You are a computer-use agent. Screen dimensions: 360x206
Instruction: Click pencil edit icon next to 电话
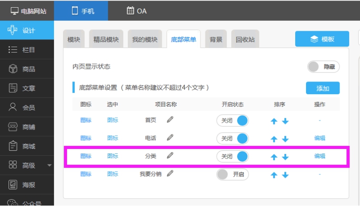click(170, 138)
